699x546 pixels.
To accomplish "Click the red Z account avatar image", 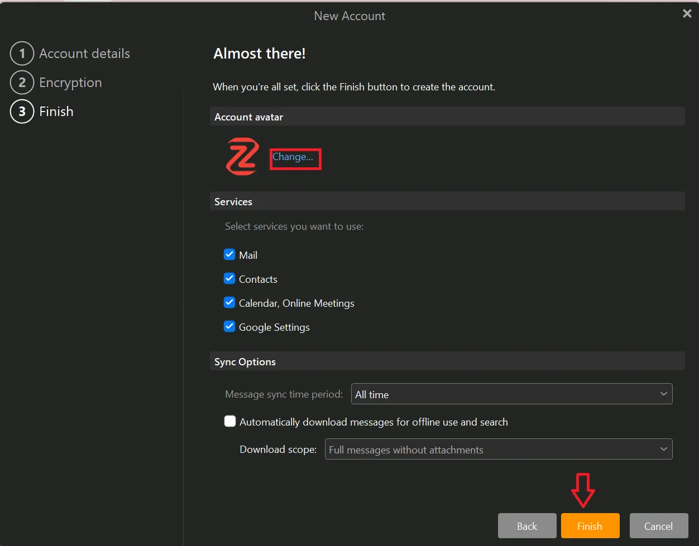I will pos(242,158).
